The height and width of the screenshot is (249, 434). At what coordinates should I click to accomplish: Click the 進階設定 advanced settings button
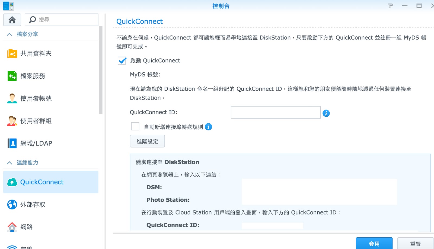pyautogui.click(x=147, y=141)
